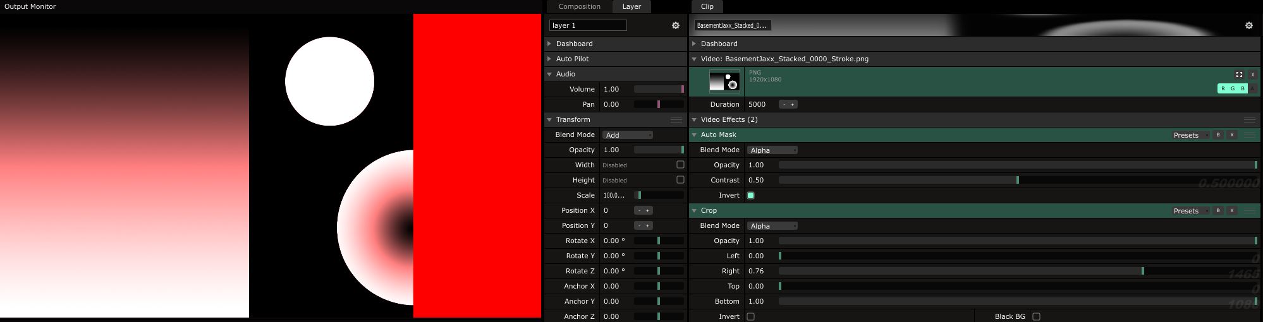Adjust the Auto Mask Contrast slider
The height and width of the screenshot is (322, 1263).
coord(1017,181)
